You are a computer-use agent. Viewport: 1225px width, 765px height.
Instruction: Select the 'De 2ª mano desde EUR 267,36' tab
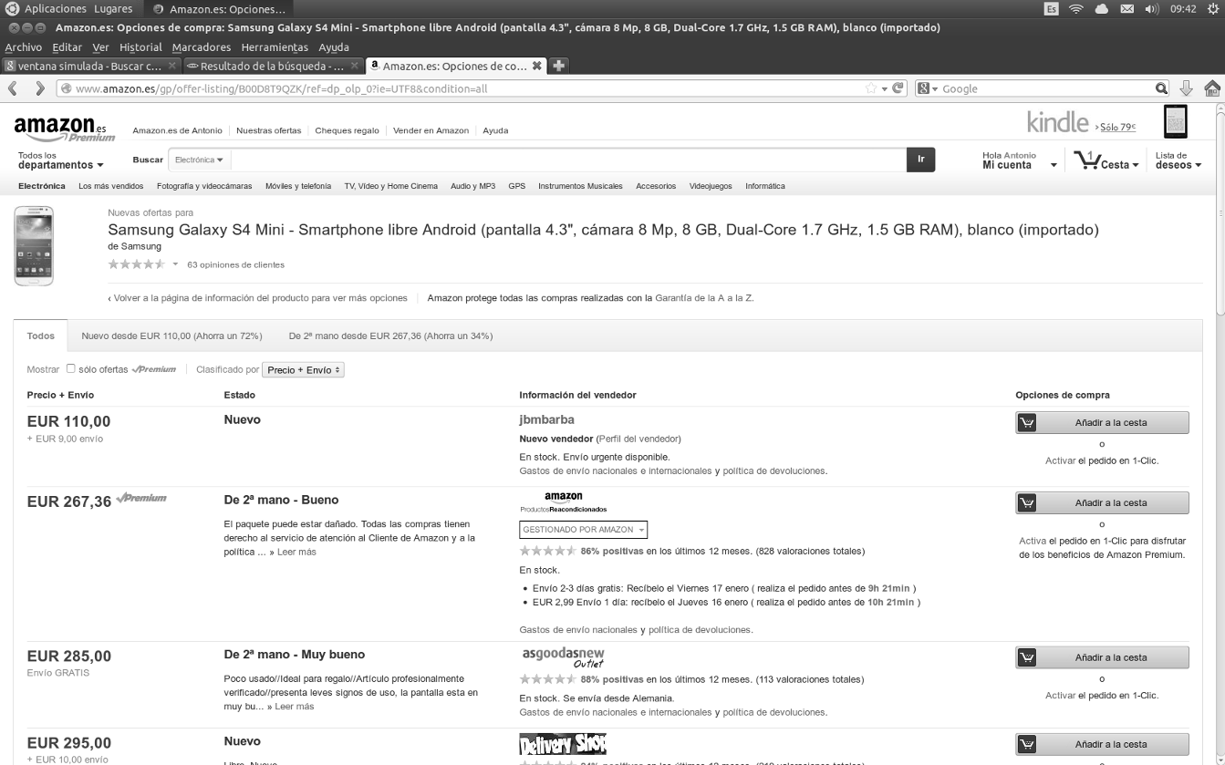(390, 336)
